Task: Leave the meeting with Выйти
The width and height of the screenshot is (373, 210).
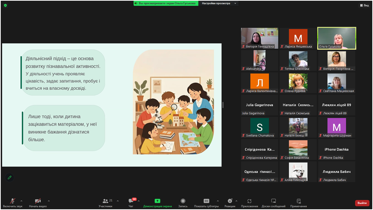Action: point(362,203)
